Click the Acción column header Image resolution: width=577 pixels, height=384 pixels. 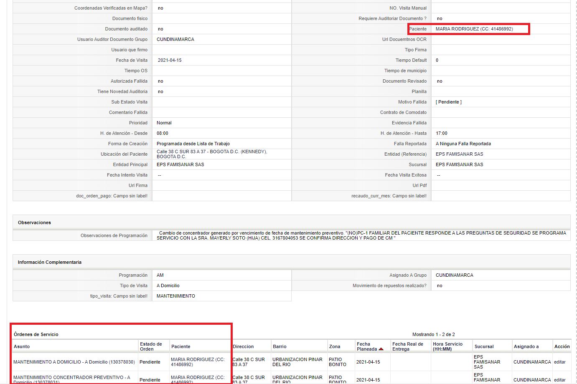562,346
